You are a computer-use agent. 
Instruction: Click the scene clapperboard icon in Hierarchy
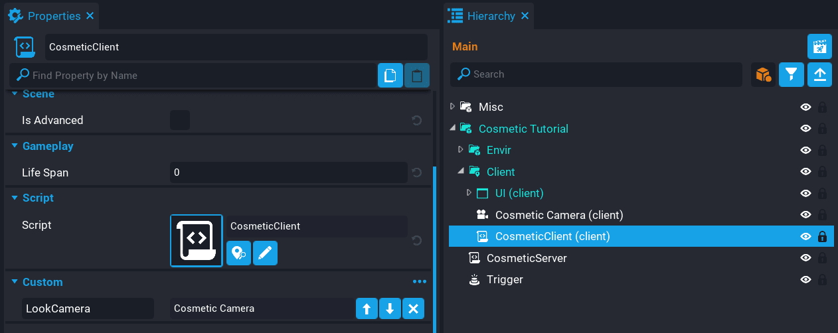pyautogui.click(x=819, y=46)
